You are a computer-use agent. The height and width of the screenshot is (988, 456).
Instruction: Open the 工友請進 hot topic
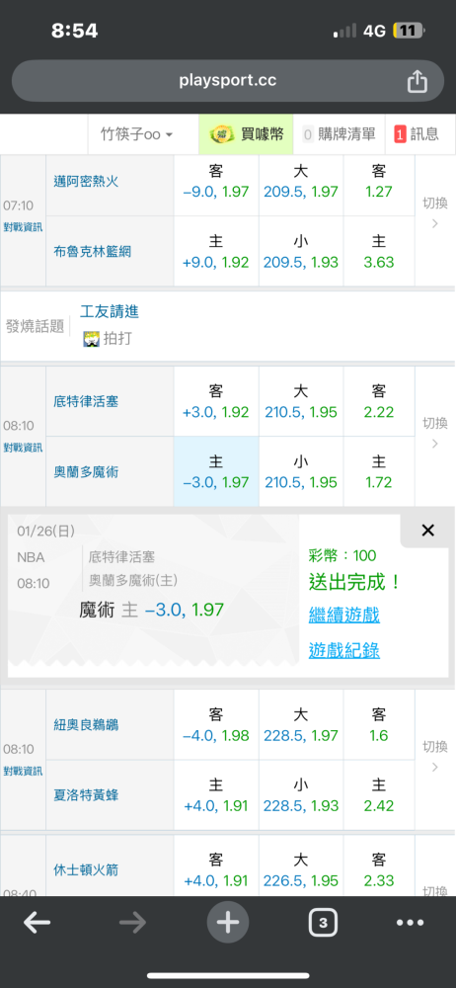click(x=110, y=311)
